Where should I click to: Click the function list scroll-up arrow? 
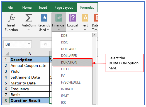pyautogui.click(x=94, y=35)
